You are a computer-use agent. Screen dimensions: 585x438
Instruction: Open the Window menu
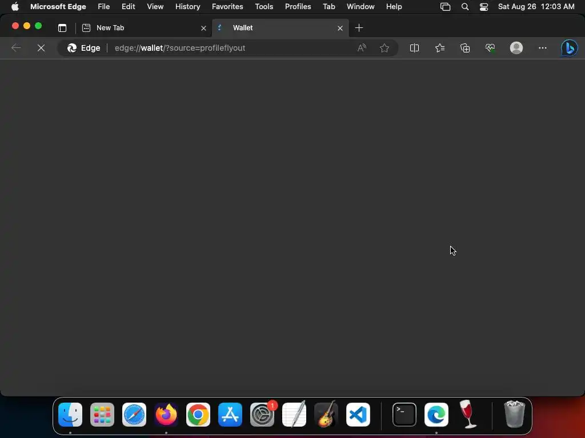[x=360, y=7]
